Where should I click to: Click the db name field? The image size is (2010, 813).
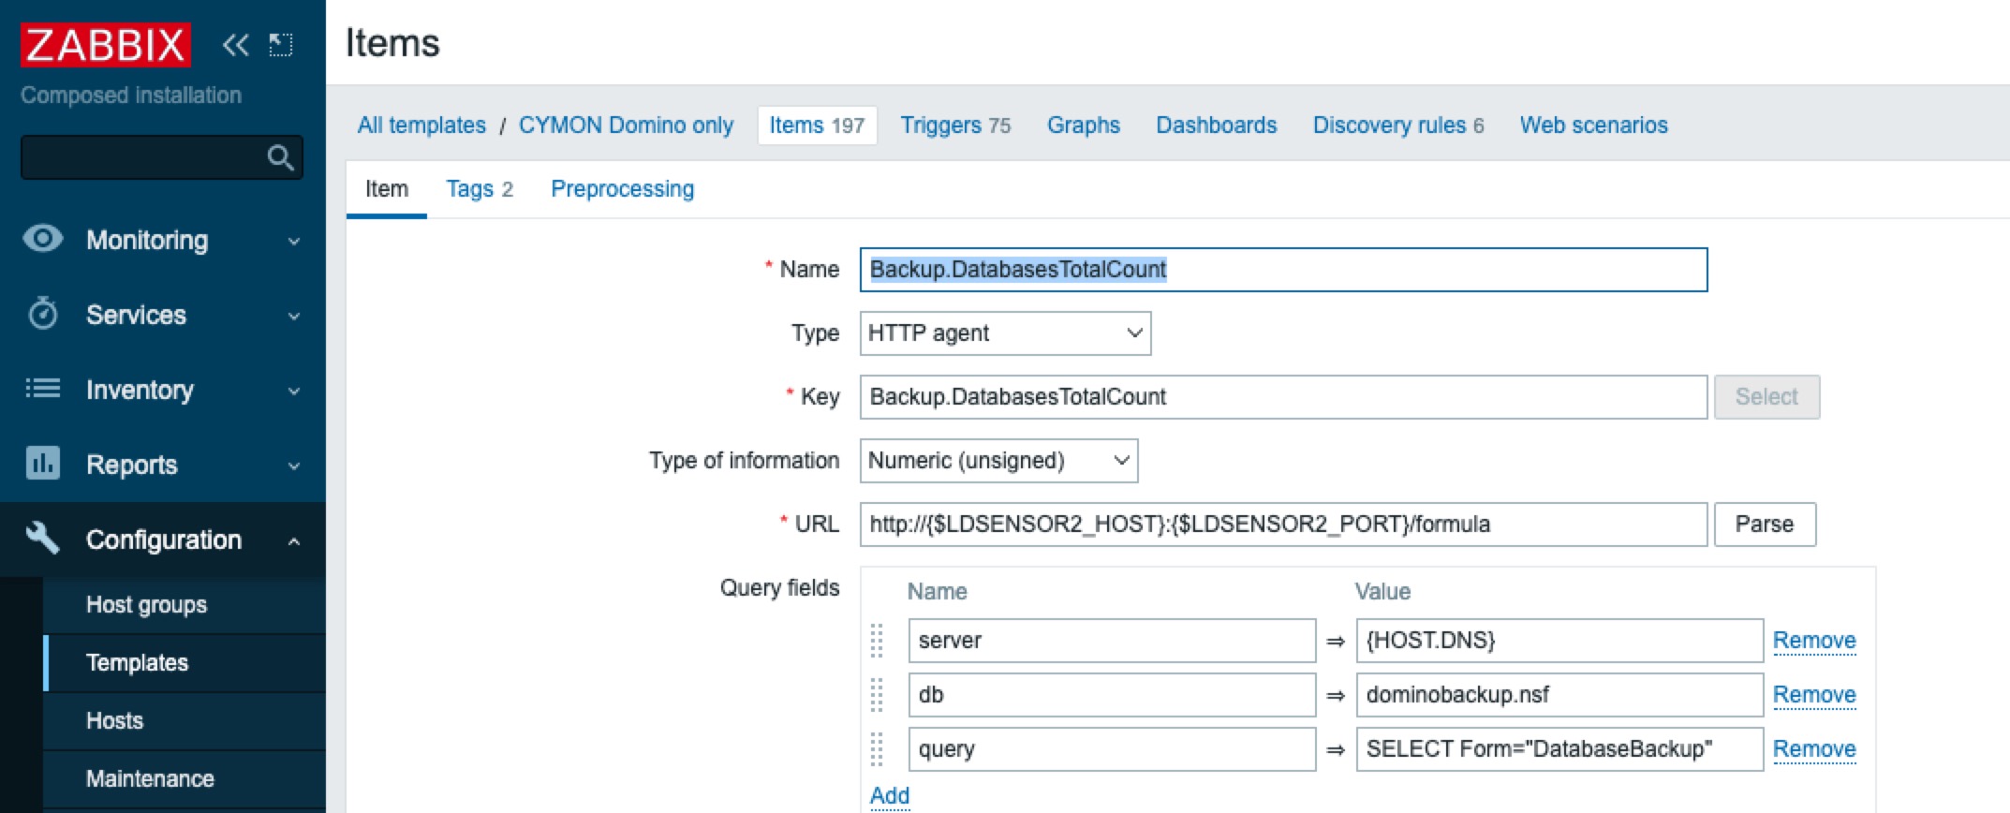[x=1112, y=695]
